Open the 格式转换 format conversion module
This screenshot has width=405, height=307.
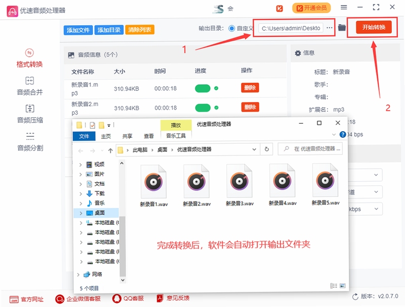29,59
